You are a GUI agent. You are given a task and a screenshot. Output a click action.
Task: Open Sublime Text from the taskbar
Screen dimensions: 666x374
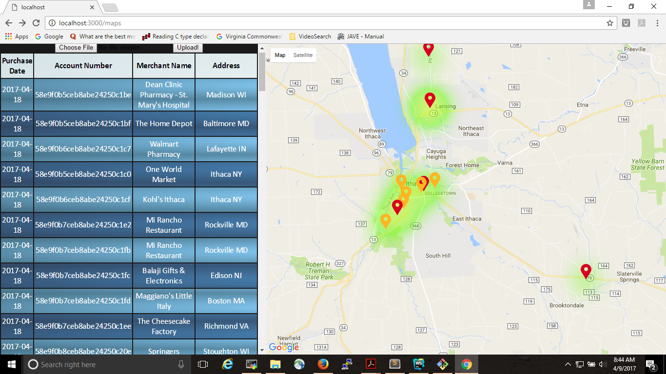(395, 364)
